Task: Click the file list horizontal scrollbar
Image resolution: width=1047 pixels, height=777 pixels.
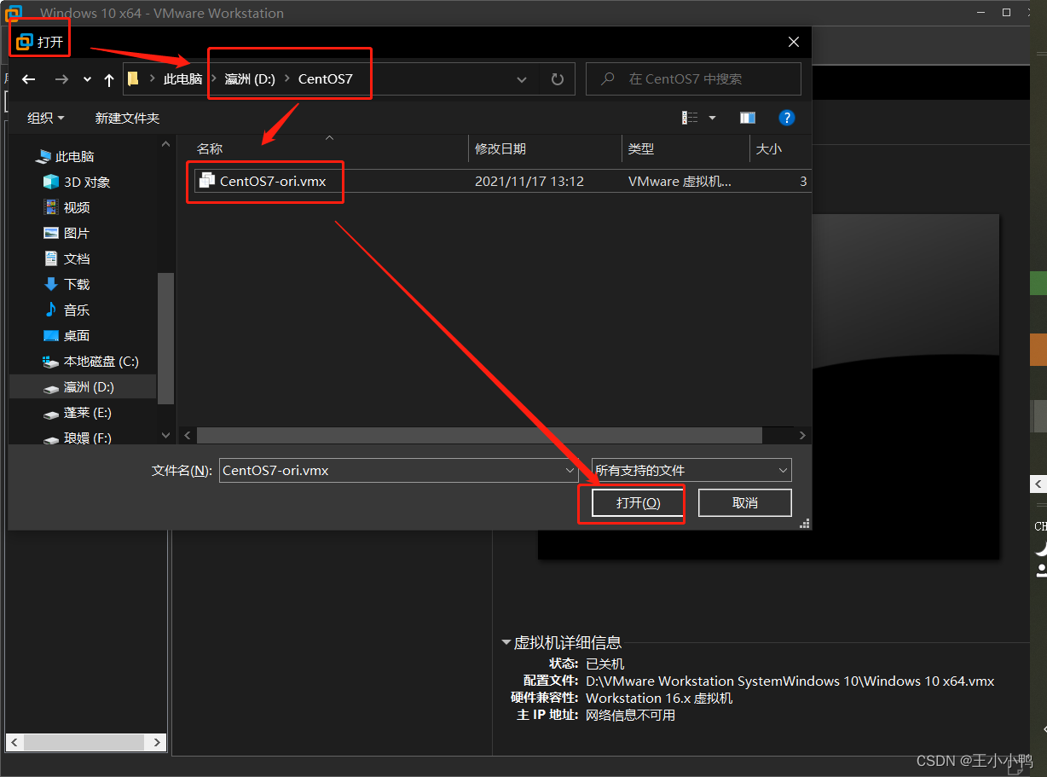Action: point(479,435)
